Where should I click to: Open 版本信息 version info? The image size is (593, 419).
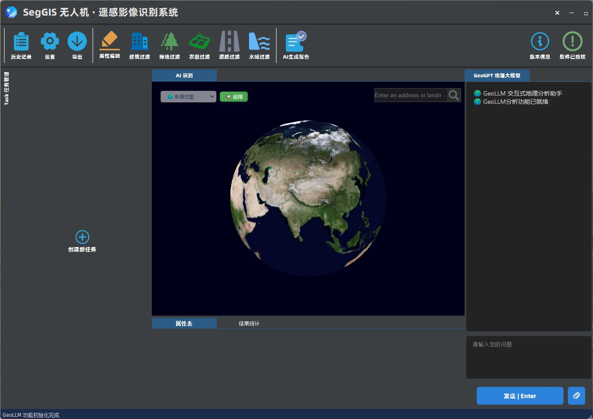(x=540, y=45)
